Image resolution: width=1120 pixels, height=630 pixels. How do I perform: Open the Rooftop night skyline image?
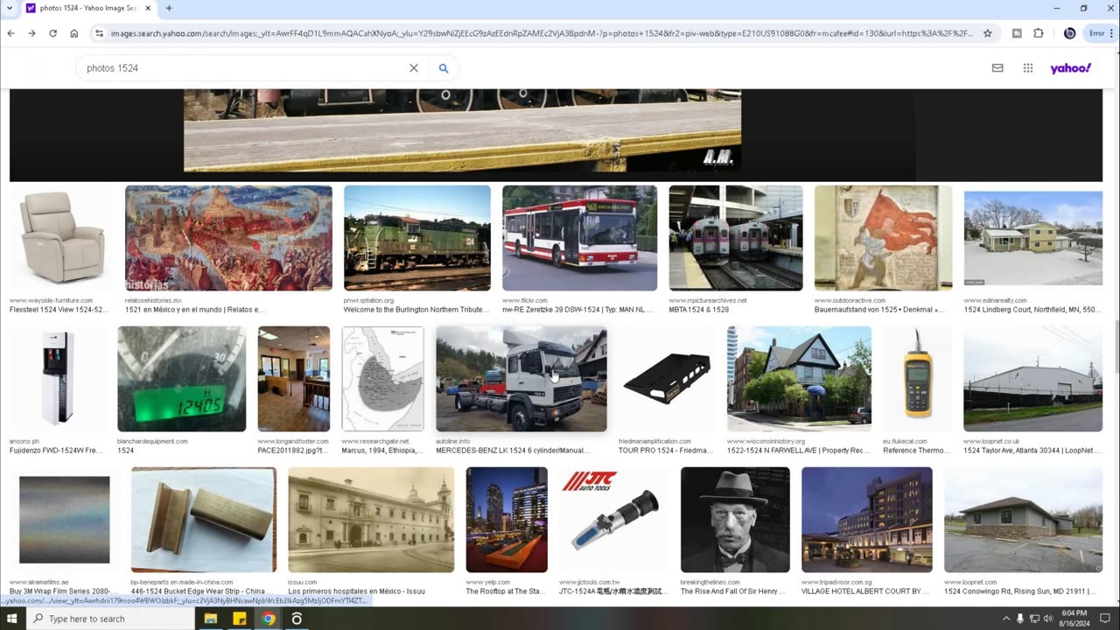(507, 520)
